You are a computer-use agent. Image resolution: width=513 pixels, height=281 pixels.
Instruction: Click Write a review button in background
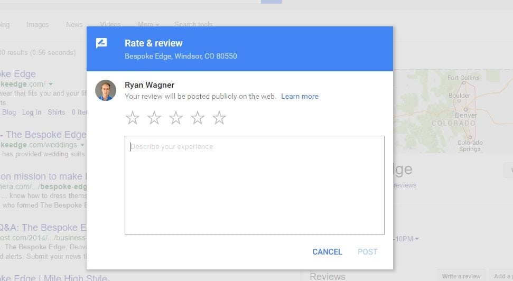[461, 276]
